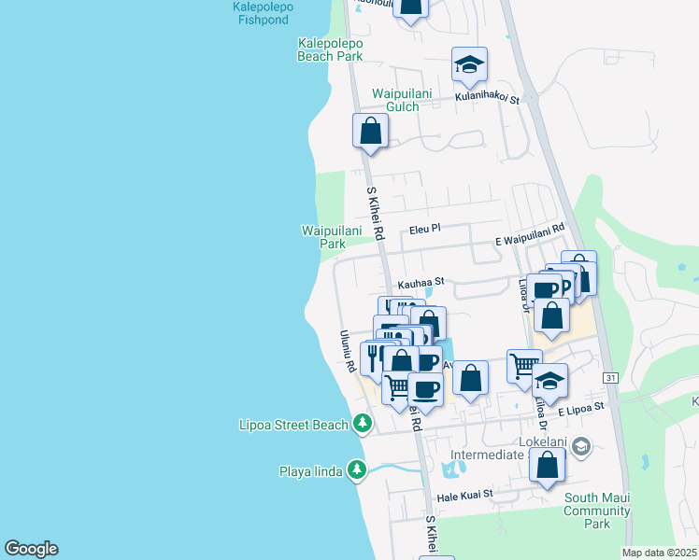The width and height of the screenshot is (699, 560).
Task: Click Lipoa Street Beach text label
Action: click(293, 425)
